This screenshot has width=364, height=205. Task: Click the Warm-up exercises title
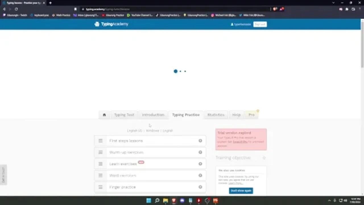tap(126, 152)
